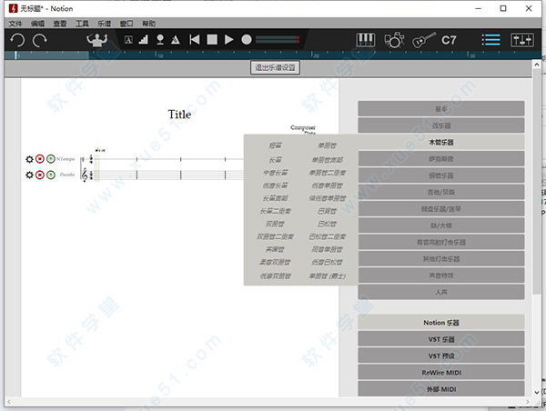Add the 巴松管 instrument
The height and width of the screenshot is (411, 546).
point(327,224)
